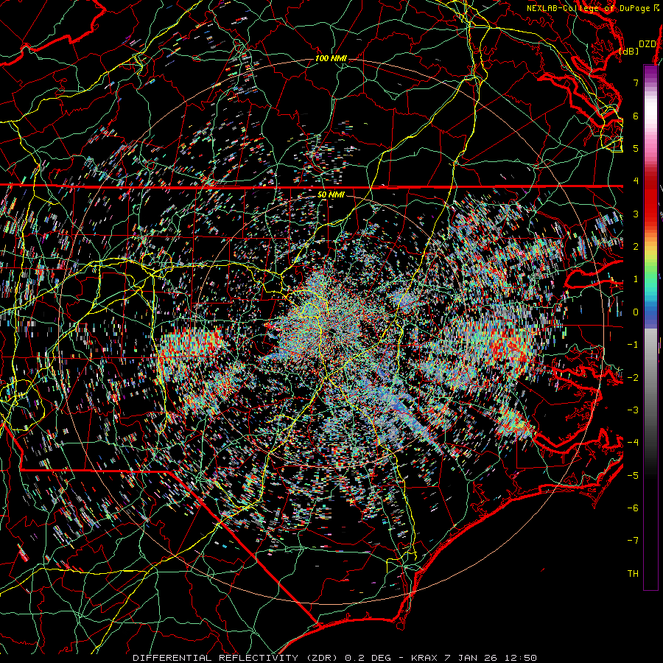The image size is (663, 663).
Task: Click the "-3" value on the ZDR scale
Action: click(x=633, y=410)
